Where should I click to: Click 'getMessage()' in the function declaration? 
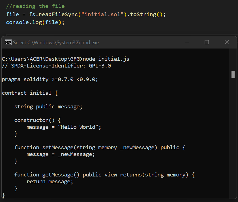[x=61, y=175]
